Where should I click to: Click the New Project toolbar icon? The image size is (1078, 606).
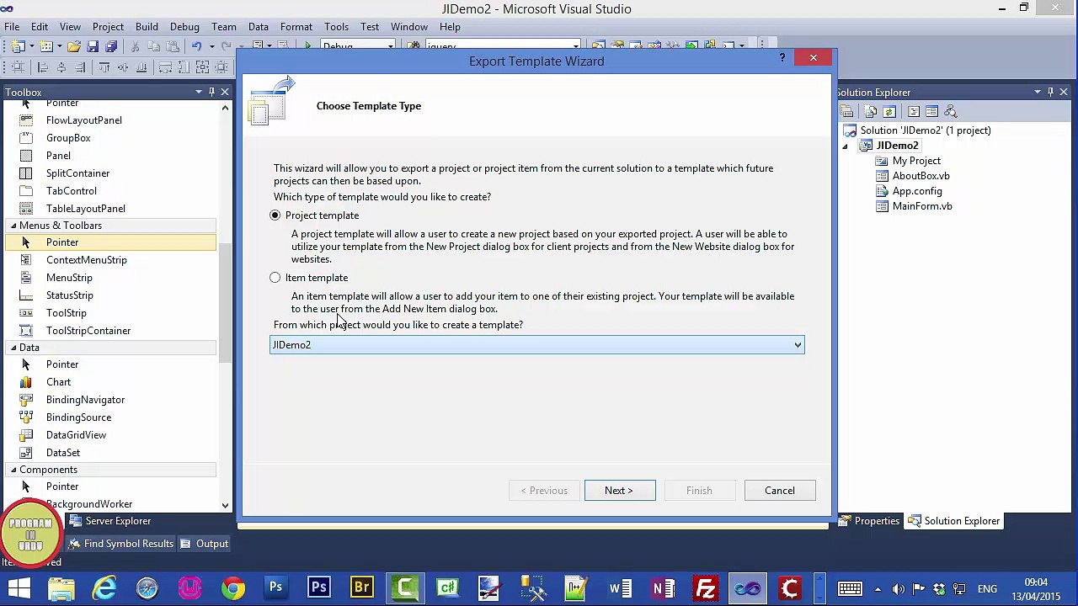click(x=19, y=46)
